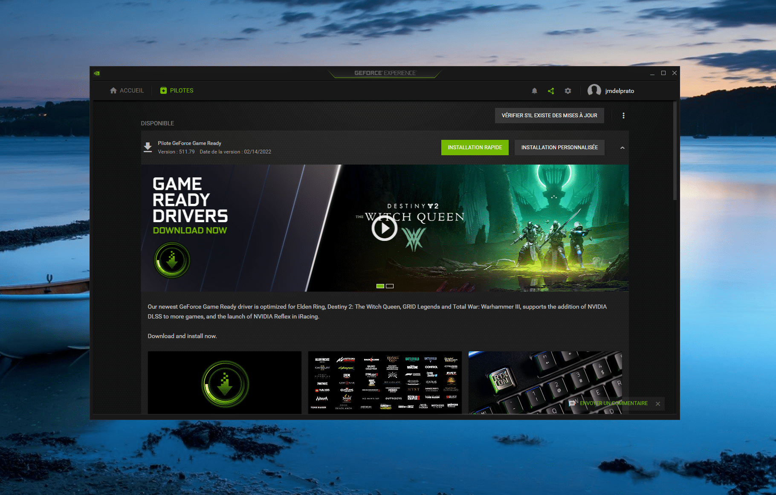The image size is (776, 495).
Task: Play the Witch Queen banner video
Action: coord(384,229)
